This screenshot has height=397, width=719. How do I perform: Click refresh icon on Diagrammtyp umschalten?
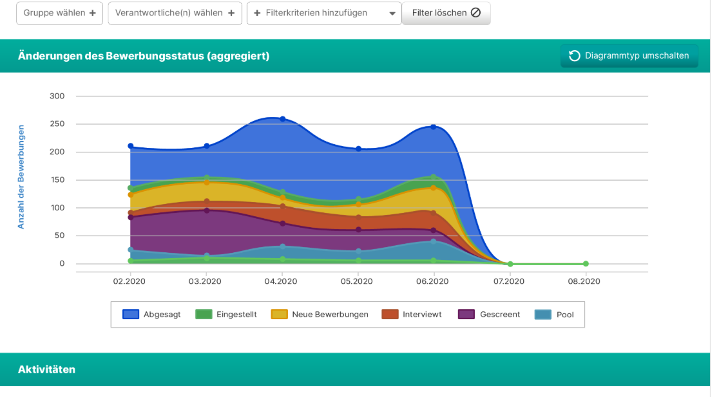[575, 56]
